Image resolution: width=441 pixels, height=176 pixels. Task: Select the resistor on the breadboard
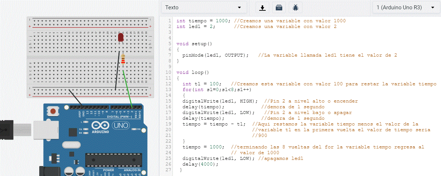[123, 60]
